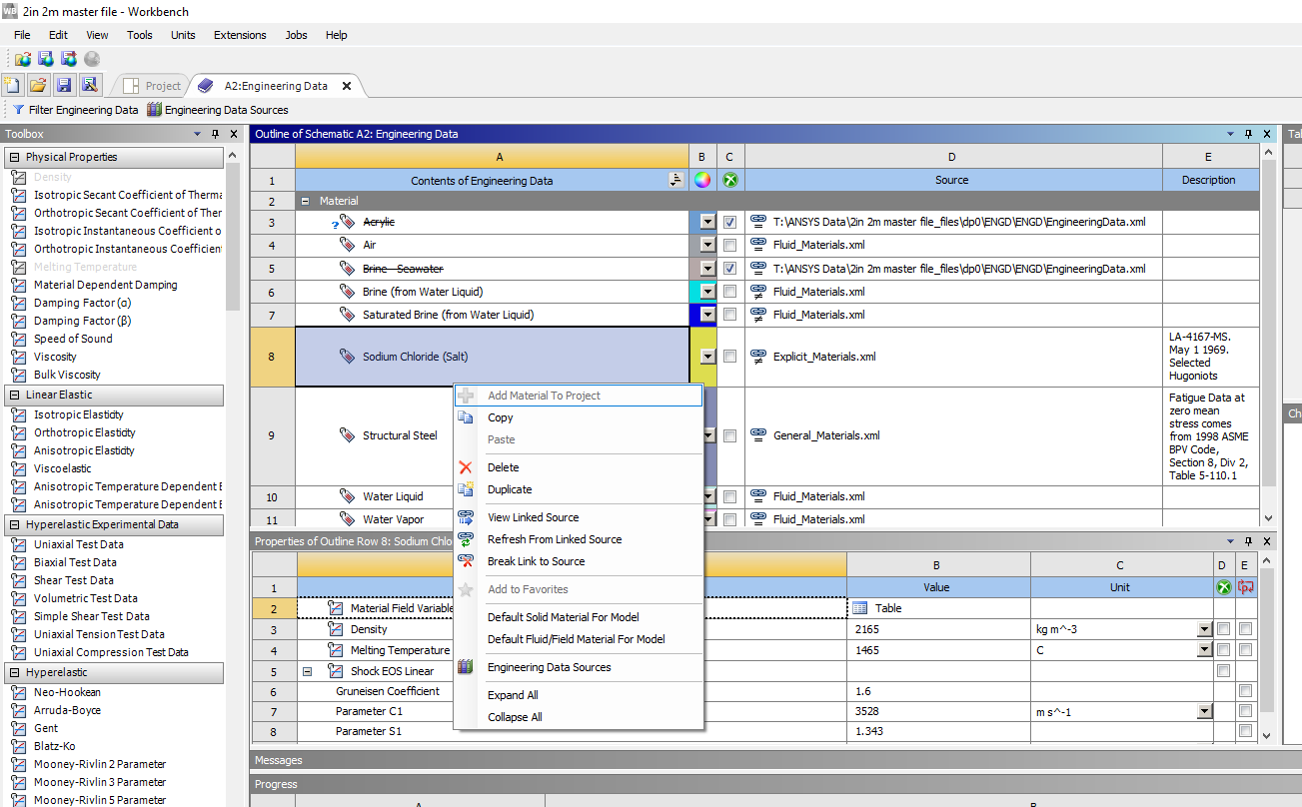Uncheck the Acrylic suppression checkbox
Image resolution: width=1302 pixels, height=807 pixels.
tap(730, 222)
